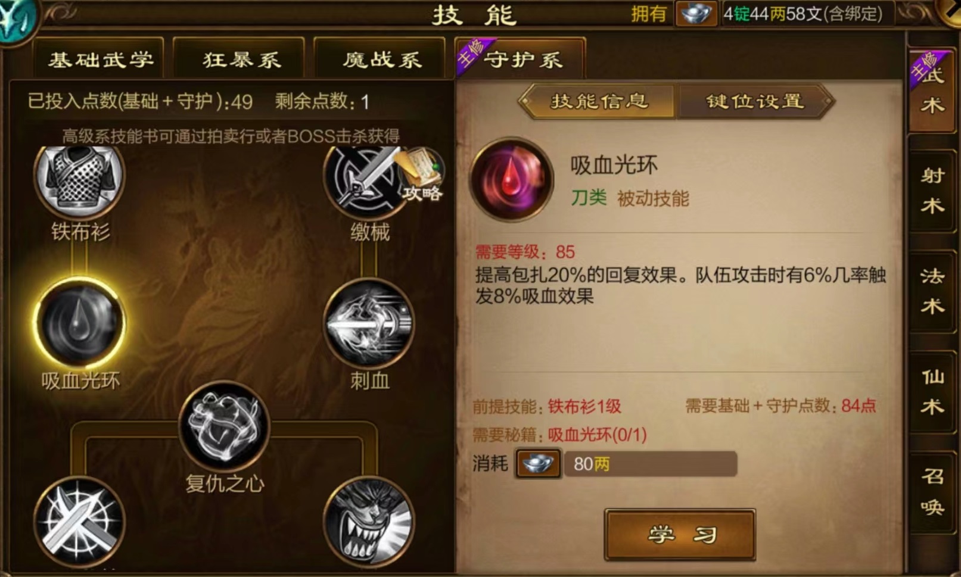The image size is (961, 577).
Task: Switch to the 基础武学 tab
Action: pos(99,59)
